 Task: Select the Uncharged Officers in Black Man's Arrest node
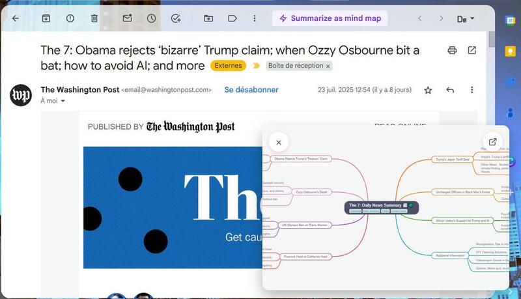pos(462,192)
